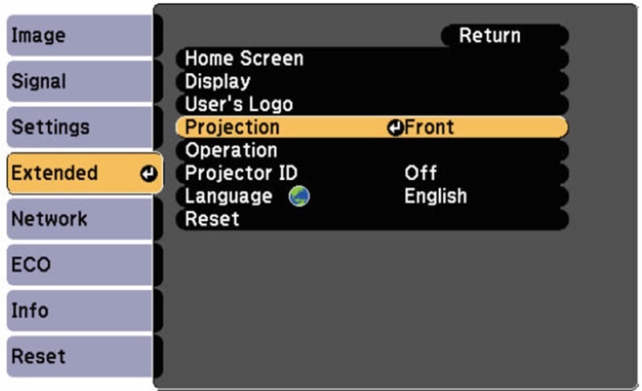Open the Home Screen option
The image size is (642, 391).
click(x=372, y=59)
